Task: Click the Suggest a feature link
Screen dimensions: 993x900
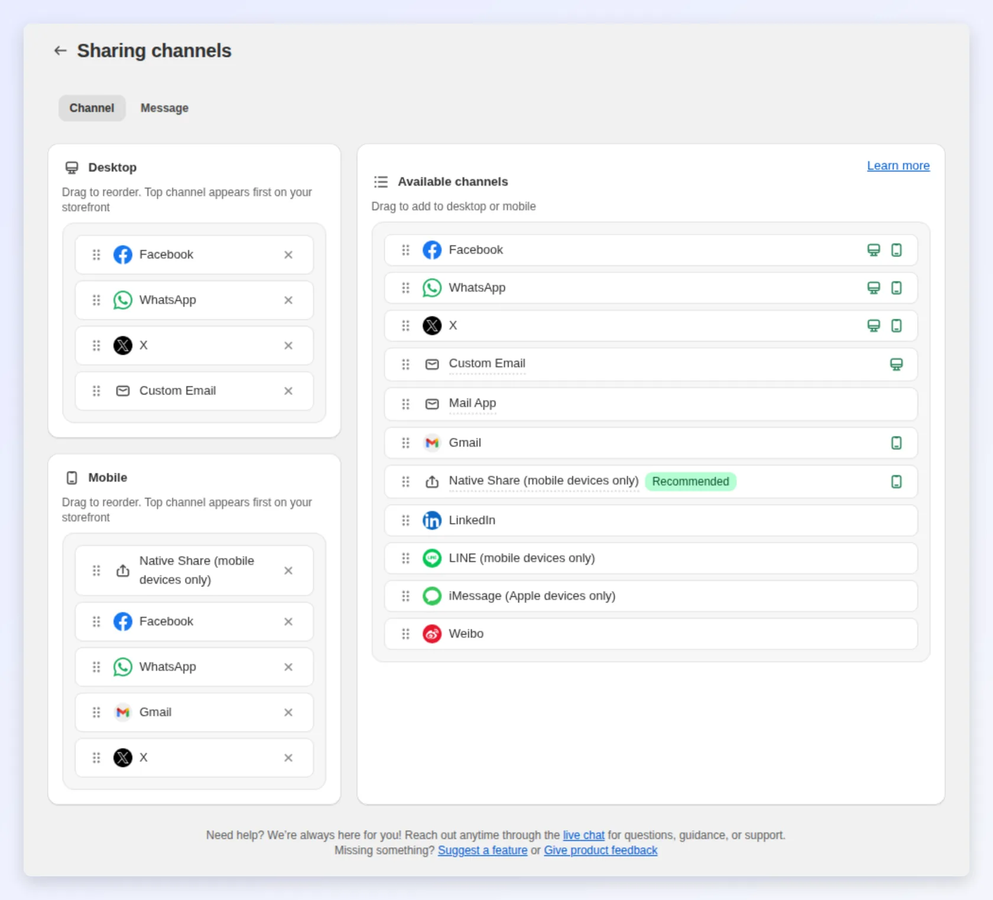Action: click(482, 850)
